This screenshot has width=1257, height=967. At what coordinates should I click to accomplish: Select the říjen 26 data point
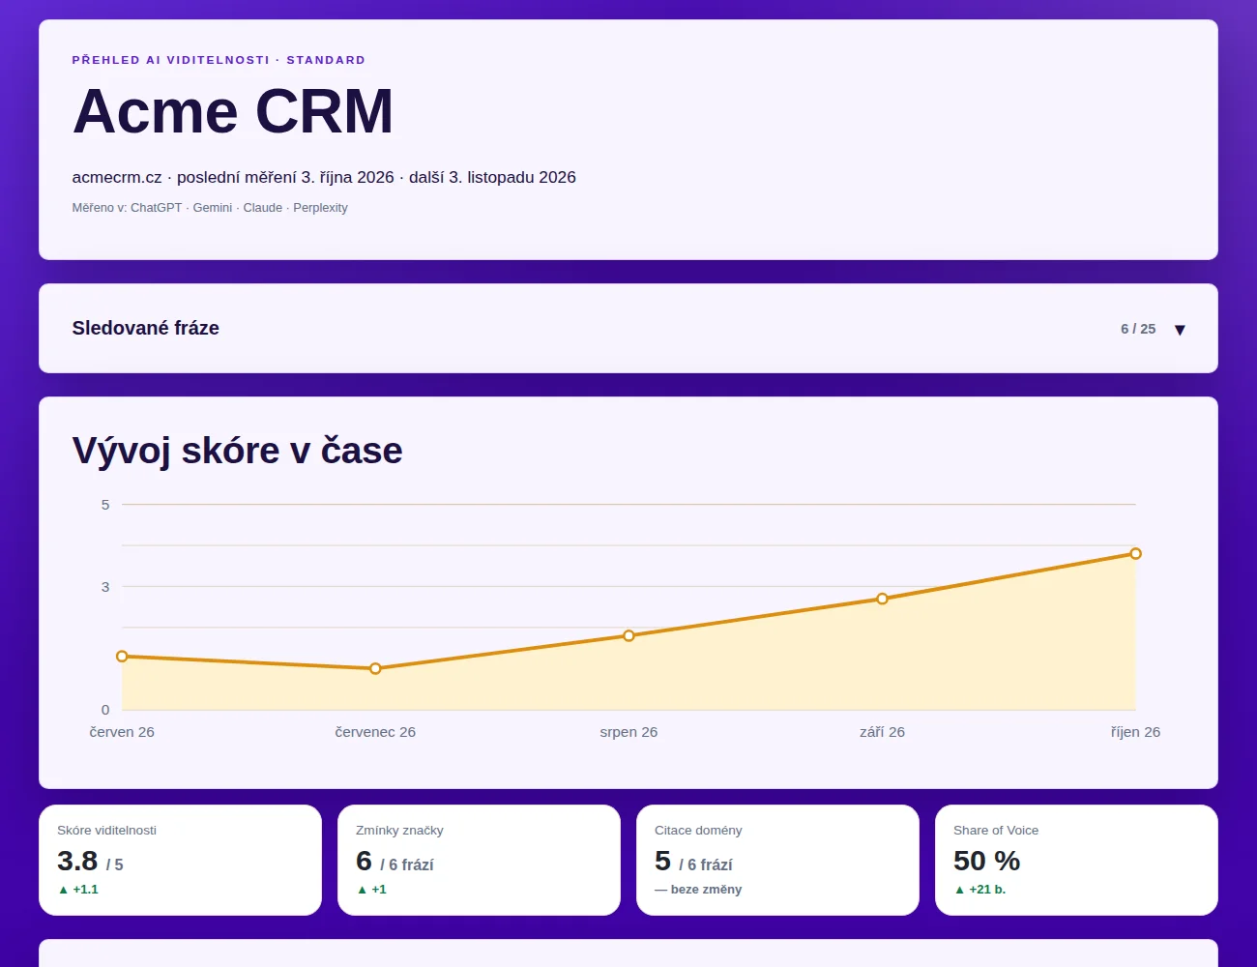(1135, 553)
